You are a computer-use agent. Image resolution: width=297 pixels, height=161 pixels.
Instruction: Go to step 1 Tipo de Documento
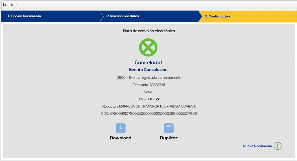coord(24,16)
